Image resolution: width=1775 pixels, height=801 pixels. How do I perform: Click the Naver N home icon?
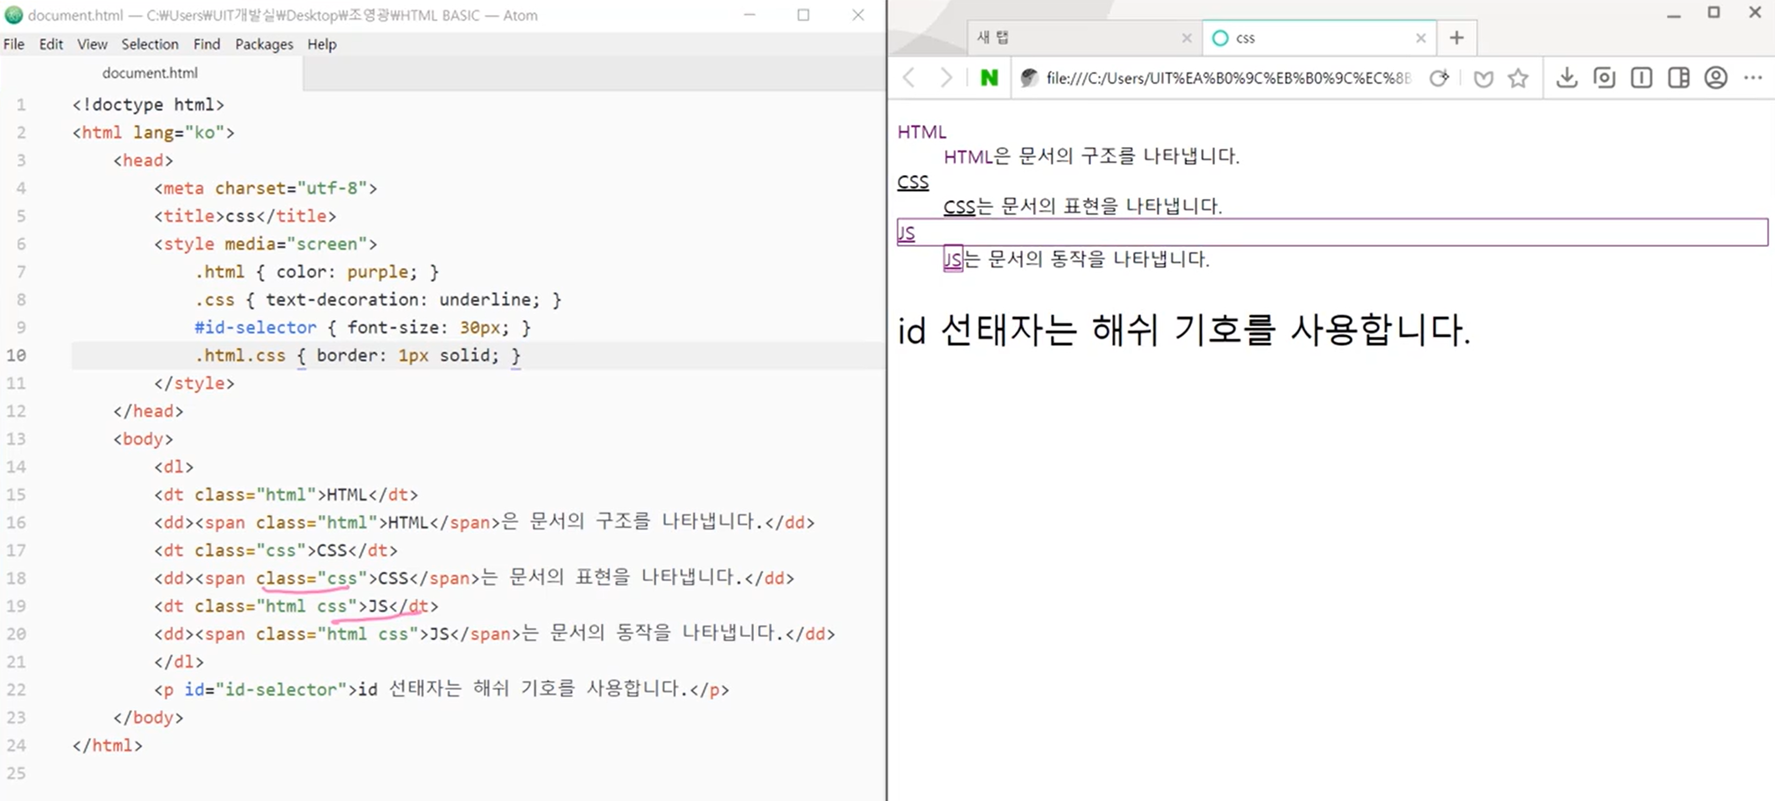989,78
